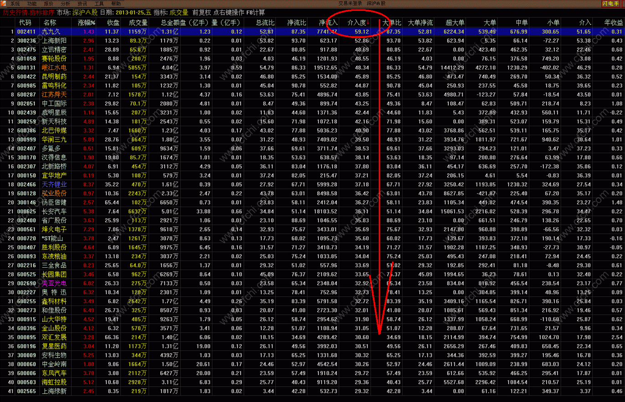
Task: Sort by the 收盘 column header
Action: point(113,22)
